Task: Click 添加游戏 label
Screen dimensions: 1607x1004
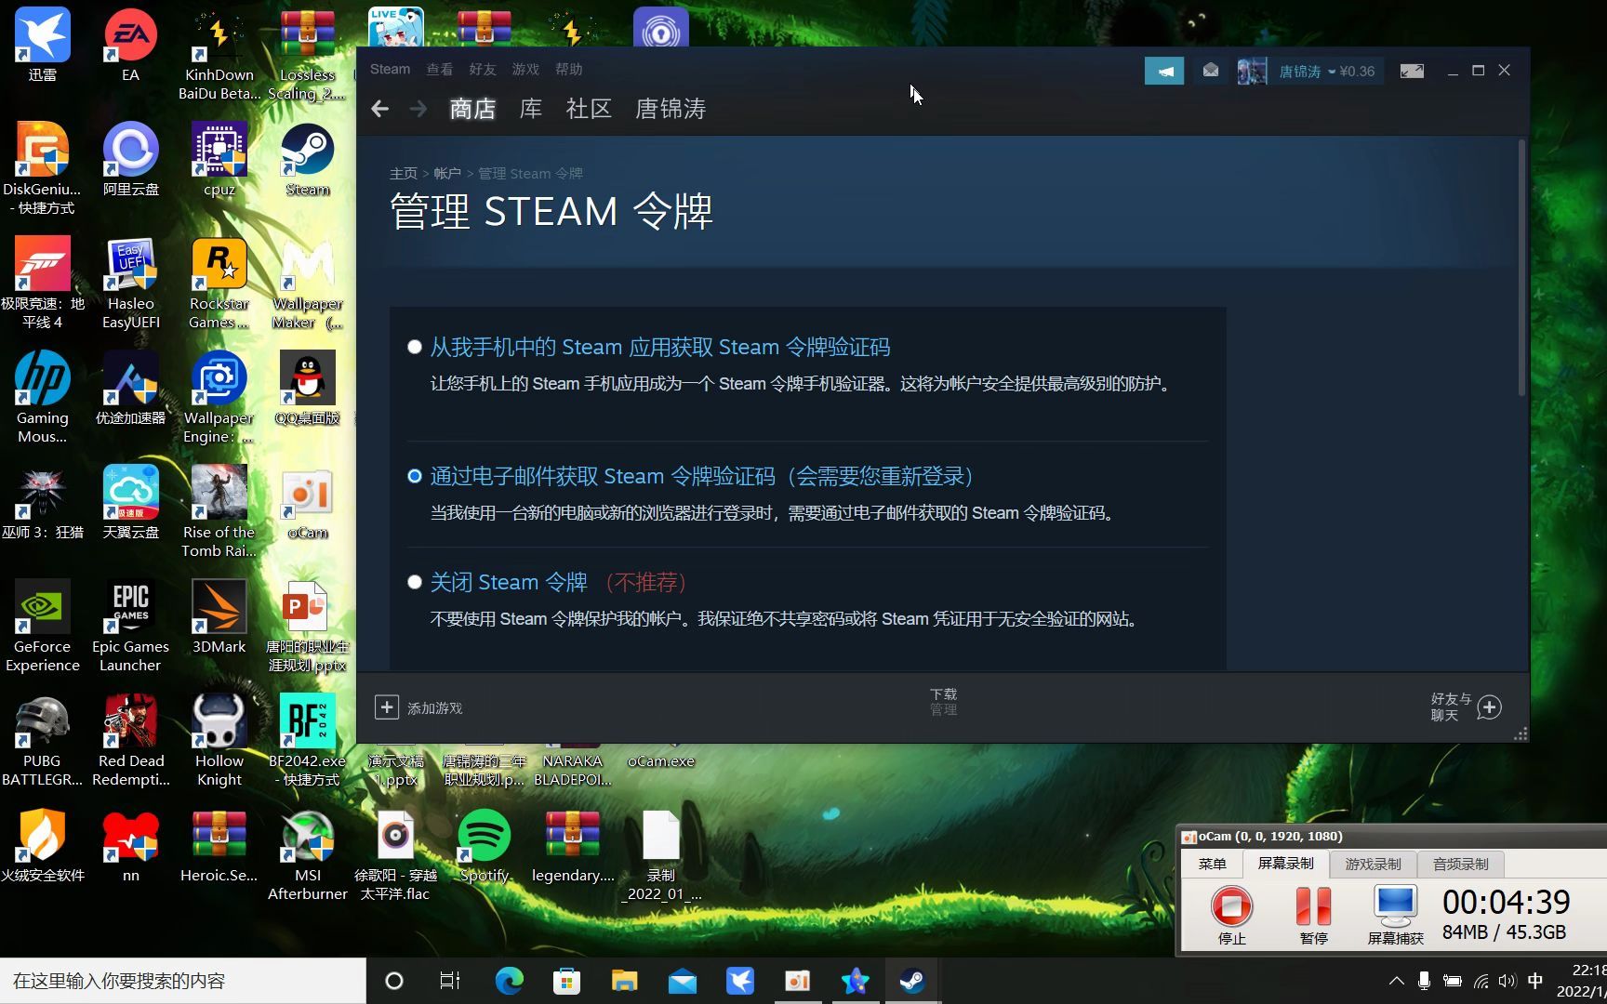Action: [434, 708]
